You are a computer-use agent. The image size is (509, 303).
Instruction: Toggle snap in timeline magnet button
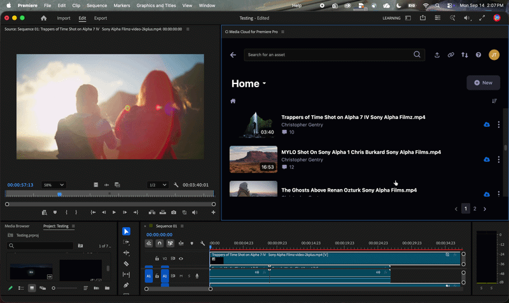point(160,243)
